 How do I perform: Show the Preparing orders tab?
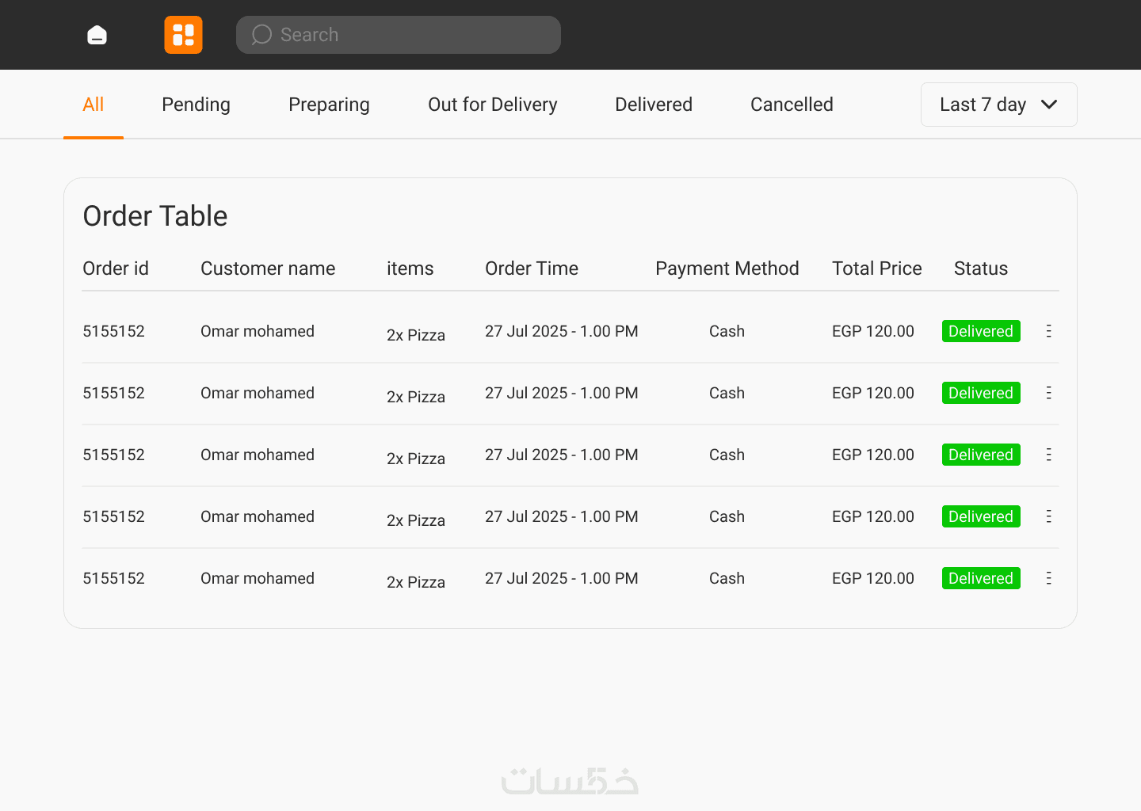click(329, 105)
